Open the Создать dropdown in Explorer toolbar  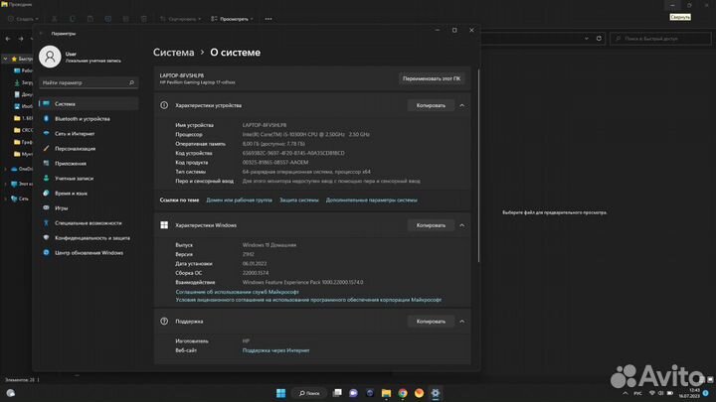(23, 19)
